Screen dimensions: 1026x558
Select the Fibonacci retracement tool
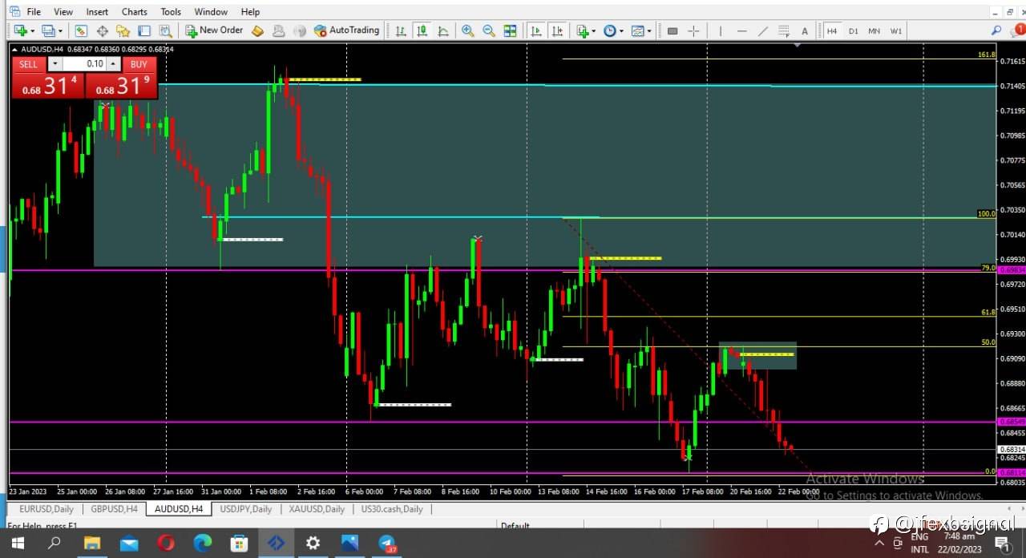[x=785, y=30]
